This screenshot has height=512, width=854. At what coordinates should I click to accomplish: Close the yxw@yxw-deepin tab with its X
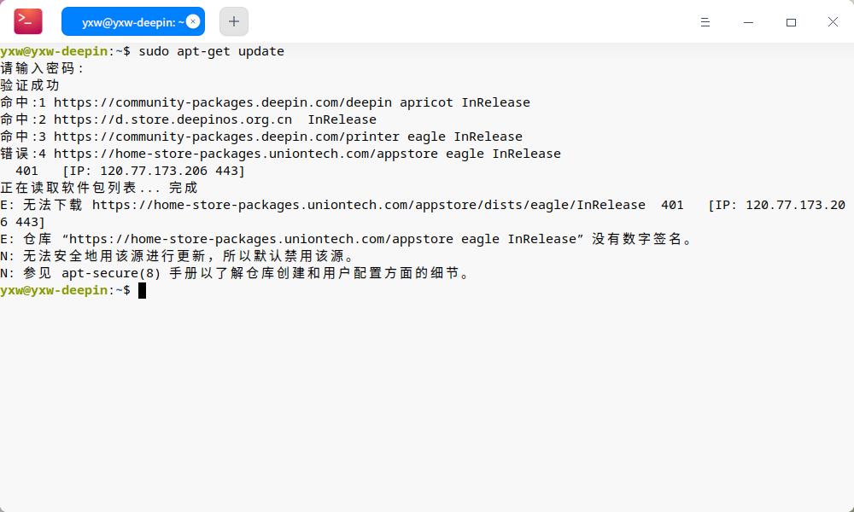point(193,21)
